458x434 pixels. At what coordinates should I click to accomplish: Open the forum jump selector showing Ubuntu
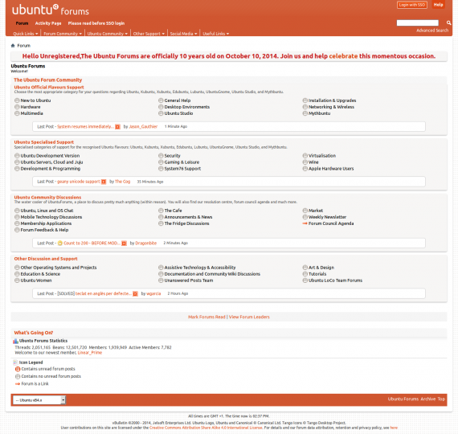tap(39, 400)
